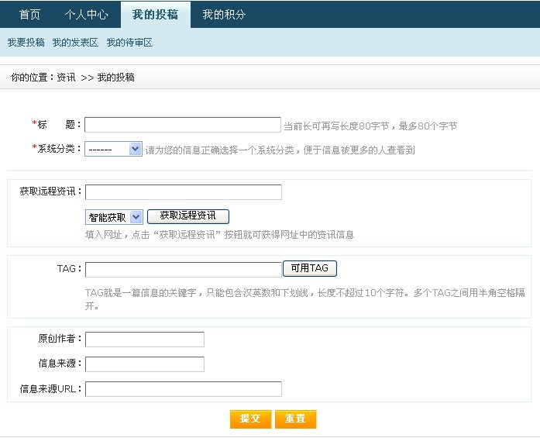
Task: Click the 获取远程资讯 button
Action: [188, 216]
